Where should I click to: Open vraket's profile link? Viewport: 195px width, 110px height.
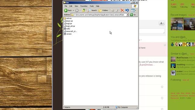tap(179, 71)
